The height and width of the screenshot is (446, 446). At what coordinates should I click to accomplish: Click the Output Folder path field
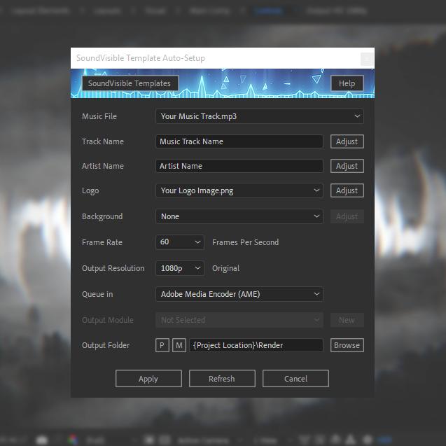pos(256,345)
